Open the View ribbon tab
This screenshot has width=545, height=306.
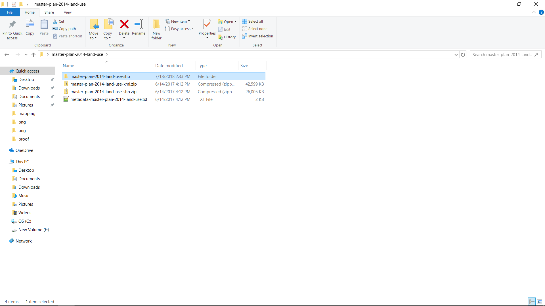coord(68,12)
